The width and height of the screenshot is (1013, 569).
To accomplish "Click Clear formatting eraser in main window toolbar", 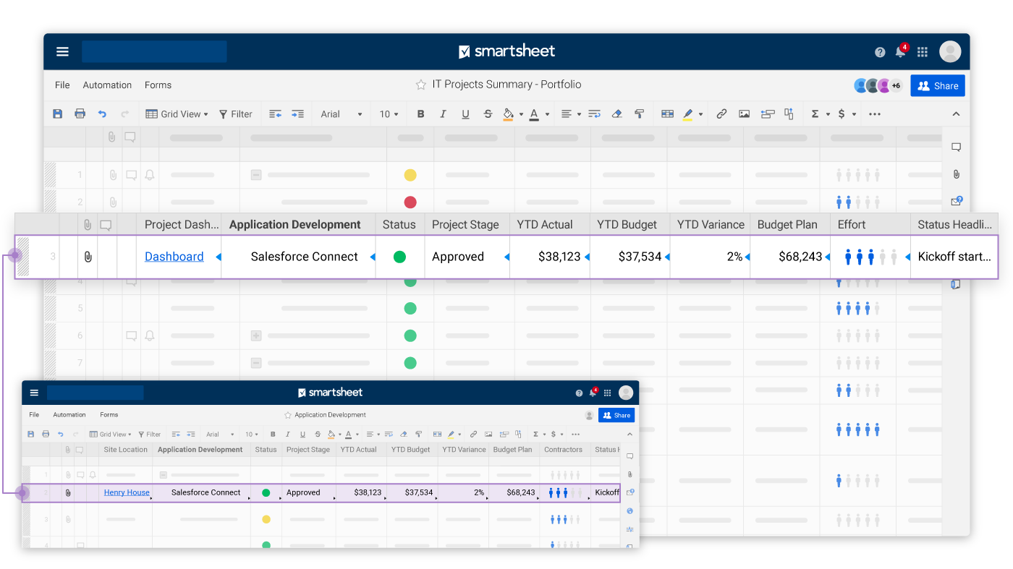I will 617,114.
